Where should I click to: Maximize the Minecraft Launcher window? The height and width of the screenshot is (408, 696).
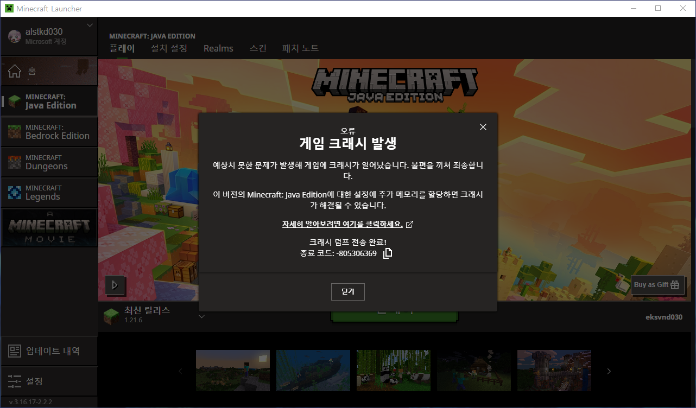pyautogui.click(x=658, y=9)
